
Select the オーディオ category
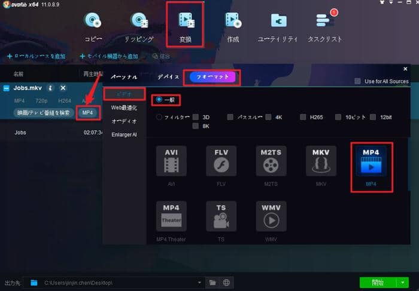(x=125, y=121)
